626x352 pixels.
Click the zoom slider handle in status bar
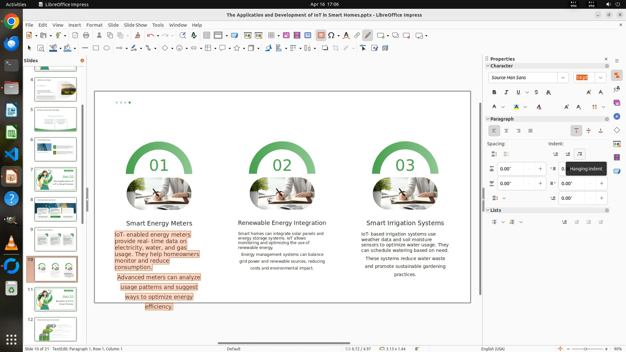click(x=585, y=349)
